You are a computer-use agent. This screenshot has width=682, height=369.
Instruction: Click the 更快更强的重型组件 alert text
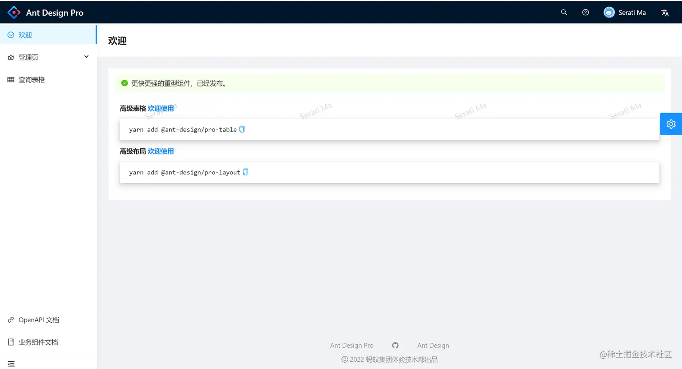179,83
